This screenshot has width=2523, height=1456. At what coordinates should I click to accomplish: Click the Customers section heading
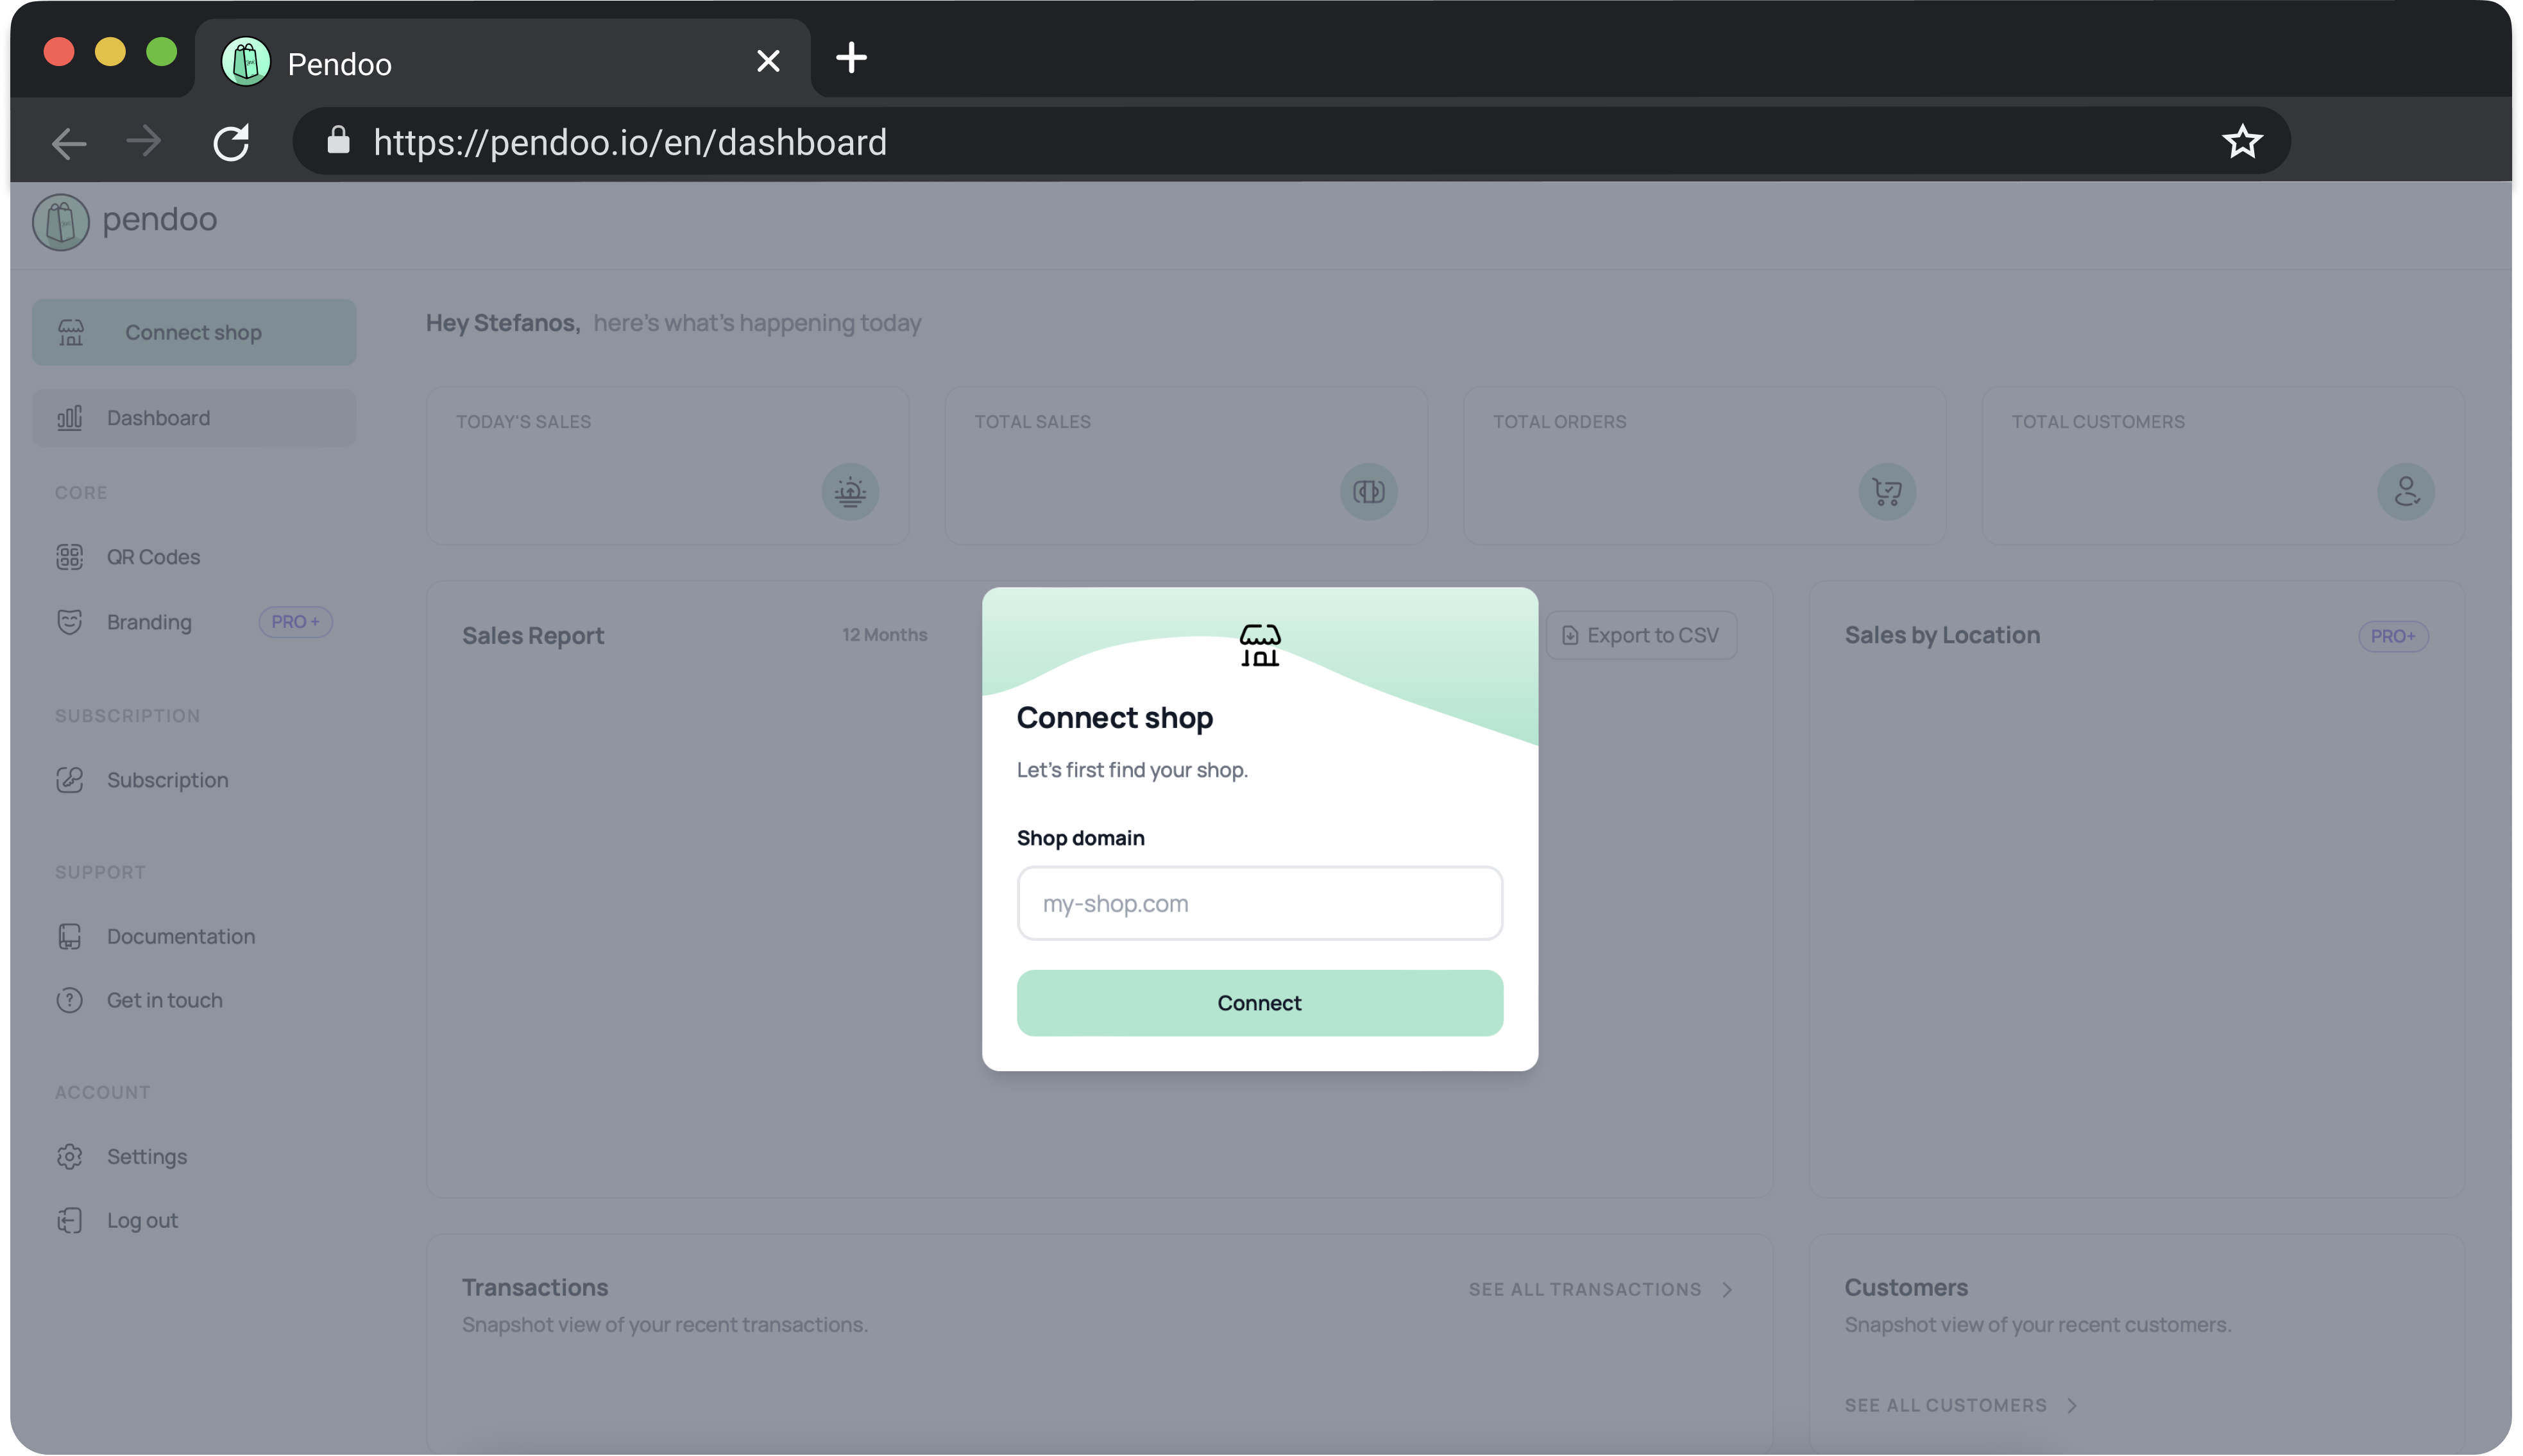point(1906,1288)
